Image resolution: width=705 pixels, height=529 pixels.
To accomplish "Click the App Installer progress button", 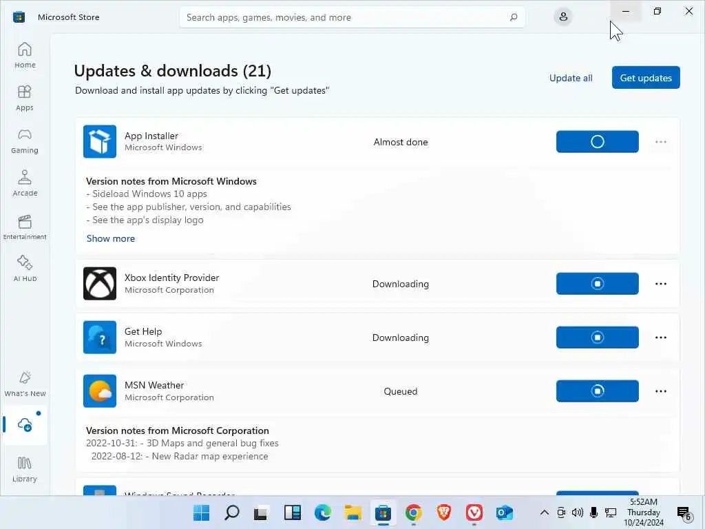I will coord(597,142).
